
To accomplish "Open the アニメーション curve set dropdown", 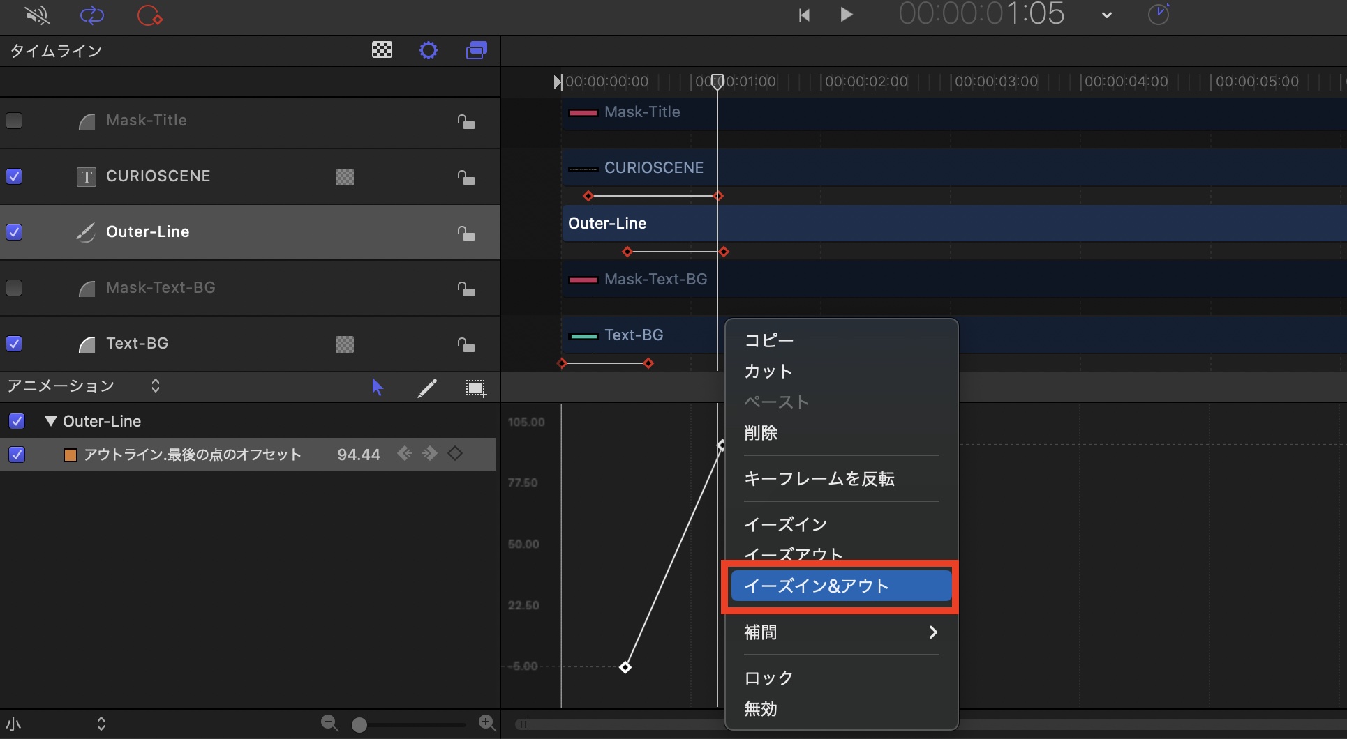I will coord(155,386).
